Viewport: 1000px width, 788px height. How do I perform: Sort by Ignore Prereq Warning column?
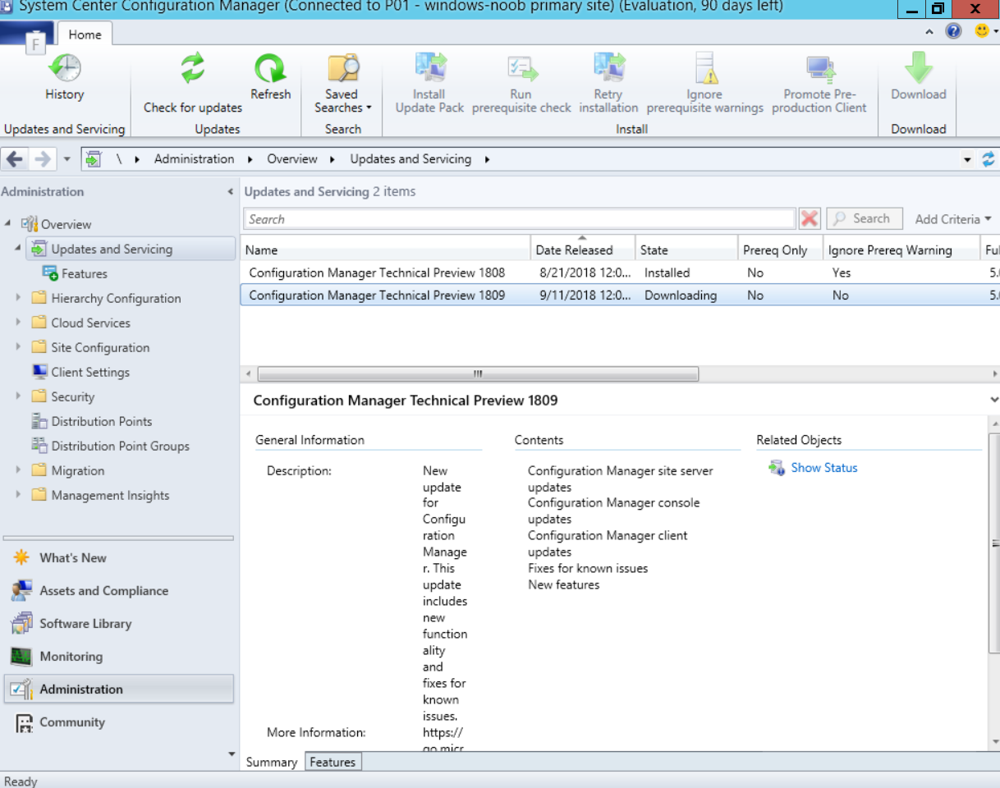click(901, 250)
